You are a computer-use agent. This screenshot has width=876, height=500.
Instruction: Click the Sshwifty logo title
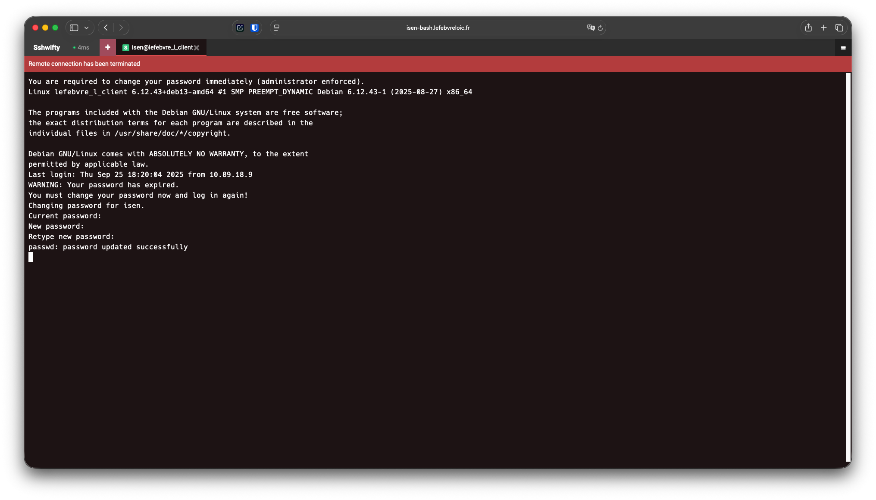[47, 47]
